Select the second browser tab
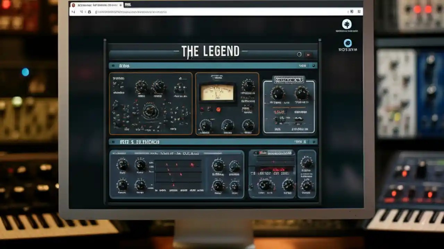The image size is (444, 249). tap(128, 4)
